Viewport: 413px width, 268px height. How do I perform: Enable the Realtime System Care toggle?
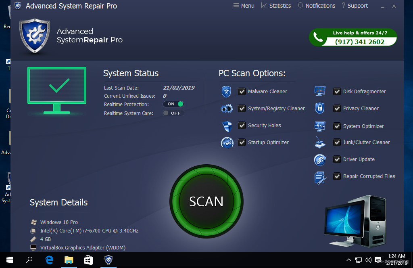tap(173, 113)
